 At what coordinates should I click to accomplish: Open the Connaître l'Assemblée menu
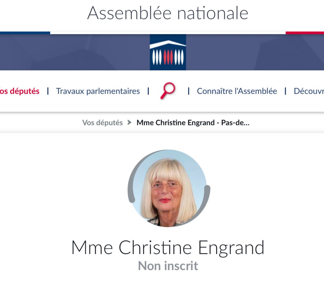(237, 91)
